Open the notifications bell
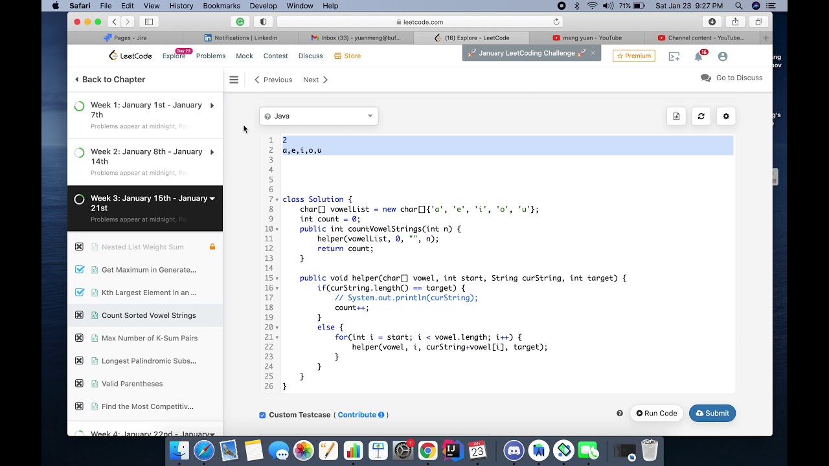The height and width of the screenshot is (466, 829). [x=698, y=56]
